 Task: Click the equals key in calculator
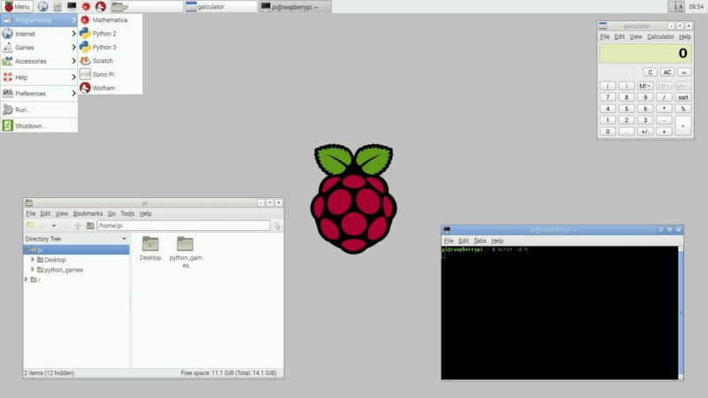pos(682,126)
